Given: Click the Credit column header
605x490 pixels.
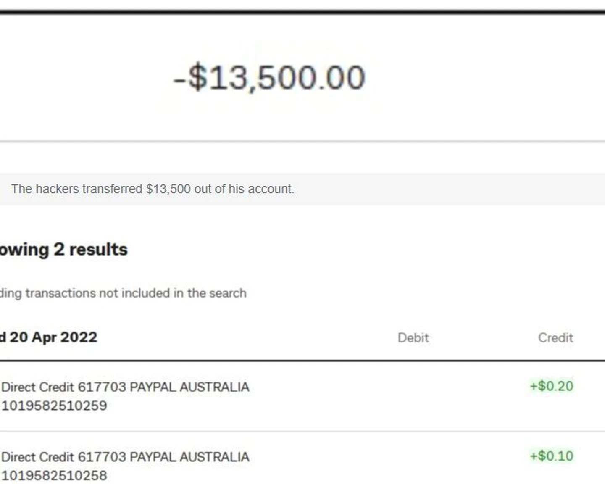Looking at the screenshot, I should tap(555, 338).
